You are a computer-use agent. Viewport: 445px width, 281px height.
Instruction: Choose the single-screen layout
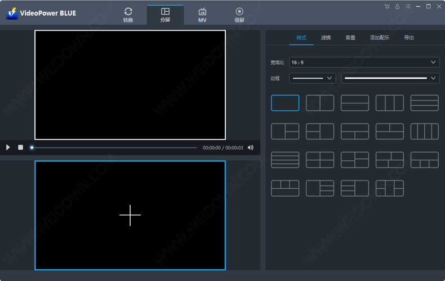[285, 103]
